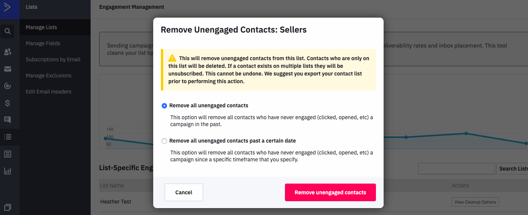
Task: Click View Cleanup Options for Heather Test
Action: [475, 202]
